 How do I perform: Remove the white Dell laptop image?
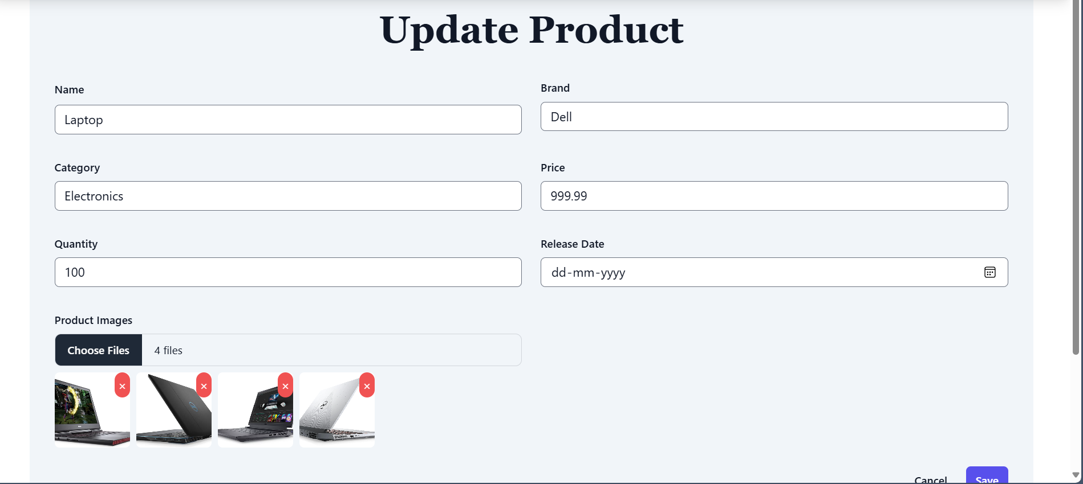367,385
